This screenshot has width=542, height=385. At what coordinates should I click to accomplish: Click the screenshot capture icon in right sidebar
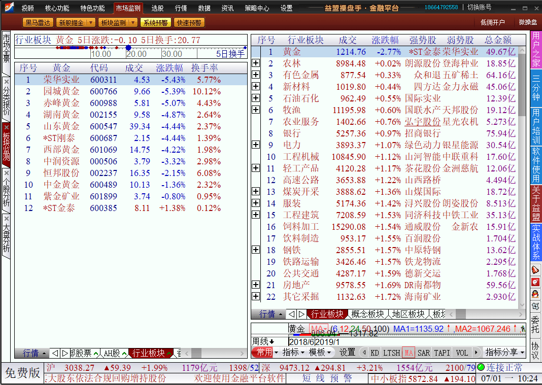(x=535, y=306)
